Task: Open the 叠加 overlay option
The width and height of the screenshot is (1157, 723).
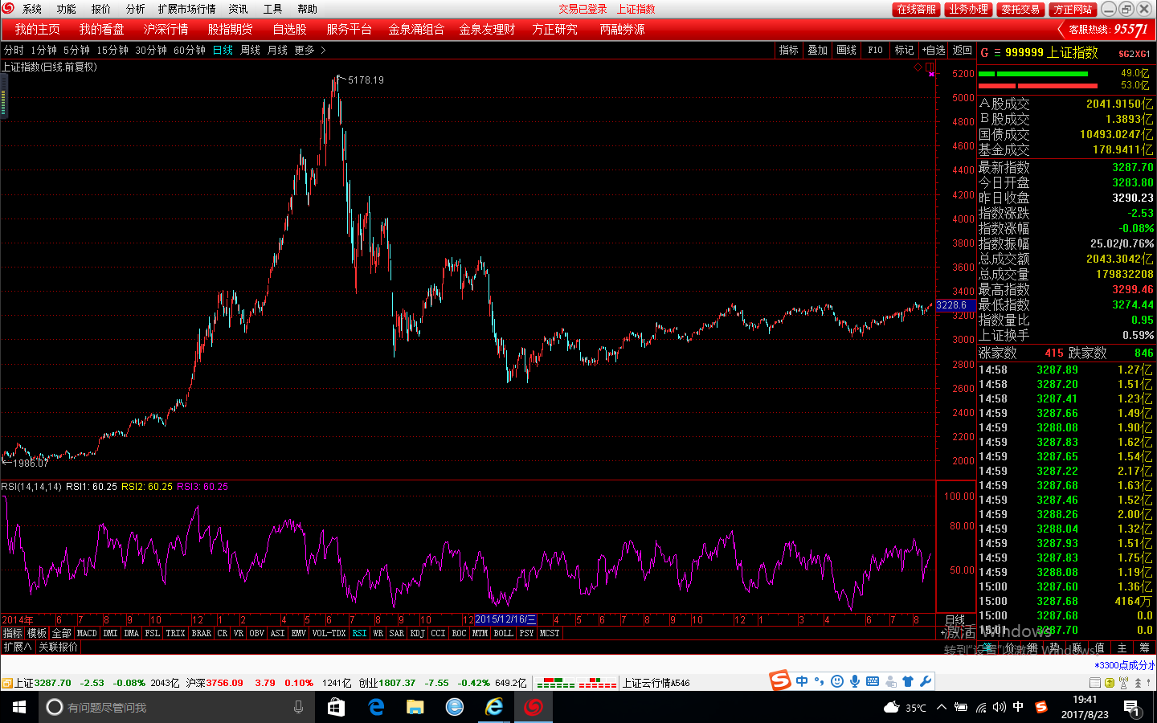Action: tap(818, 50)
